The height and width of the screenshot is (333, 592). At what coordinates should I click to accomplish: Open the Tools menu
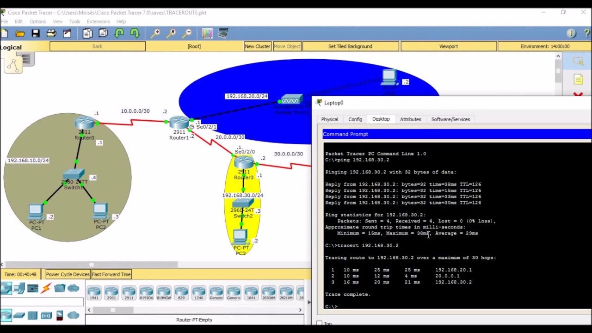click(74, 21)
